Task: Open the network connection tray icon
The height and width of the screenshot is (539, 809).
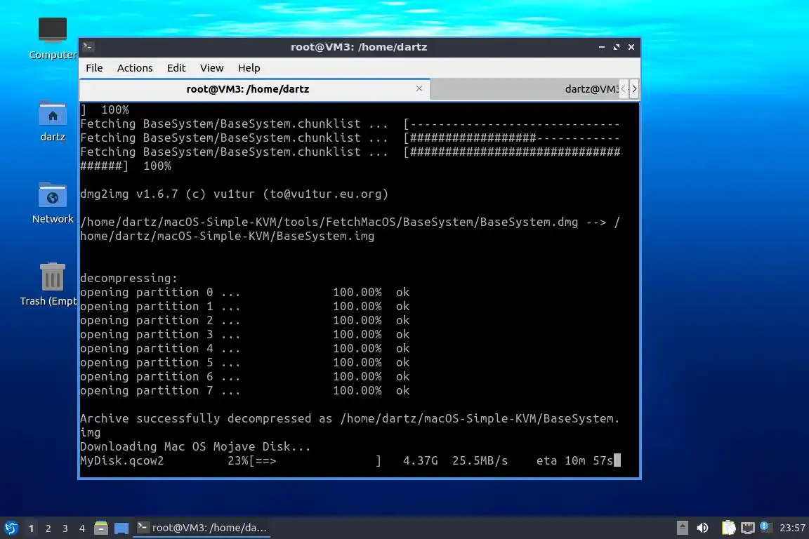Action: tap(748, 528)
